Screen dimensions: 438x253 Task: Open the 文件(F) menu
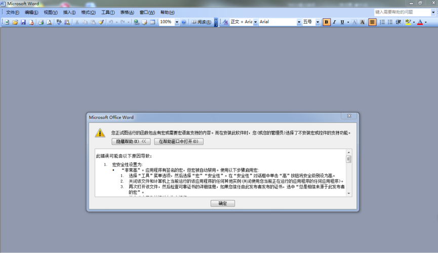pos(13,12)
